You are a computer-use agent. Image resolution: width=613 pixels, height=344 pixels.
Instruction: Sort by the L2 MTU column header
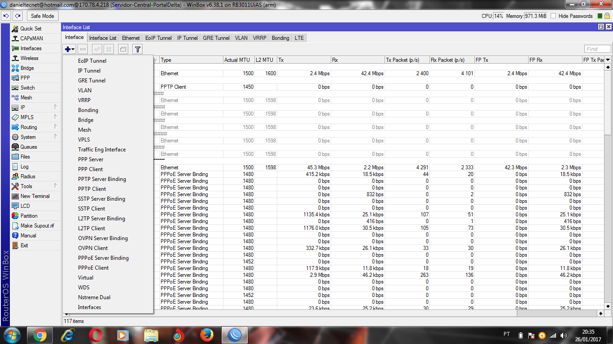pos(266,60)
